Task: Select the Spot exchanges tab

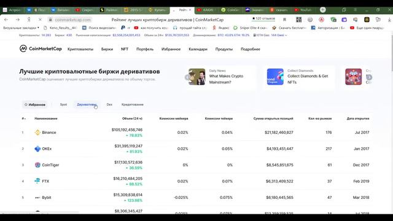Action: [63, 104]
